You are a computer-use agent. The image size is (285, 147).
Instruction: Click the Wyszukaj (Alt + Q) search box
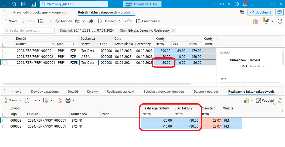click(74, 4)
